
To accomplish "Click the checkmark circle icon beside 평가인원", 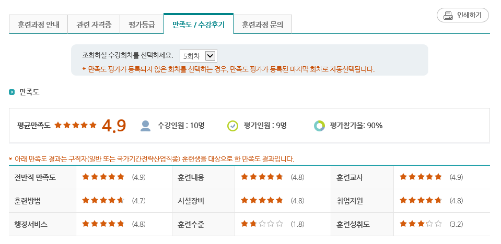I will pyautogui.click(x=232, y=126).
